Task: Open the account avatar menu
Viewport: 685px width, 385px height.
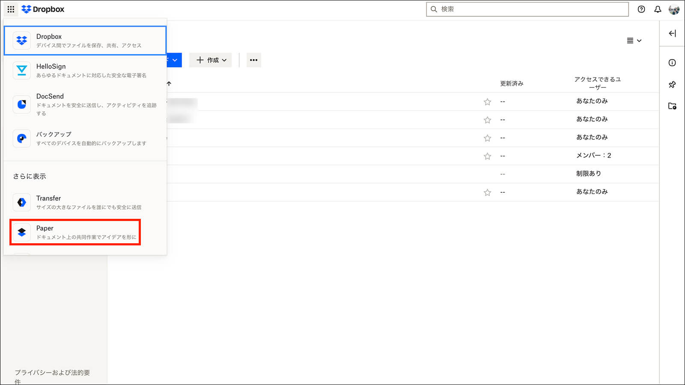Action: point(674,9)
